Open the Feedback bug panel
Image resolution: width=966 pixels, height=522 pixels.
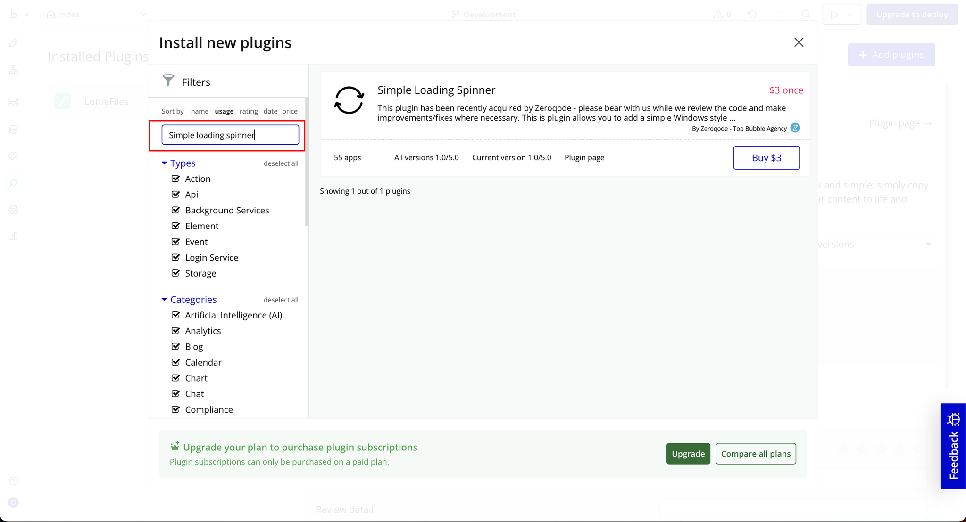pos(953,446)
